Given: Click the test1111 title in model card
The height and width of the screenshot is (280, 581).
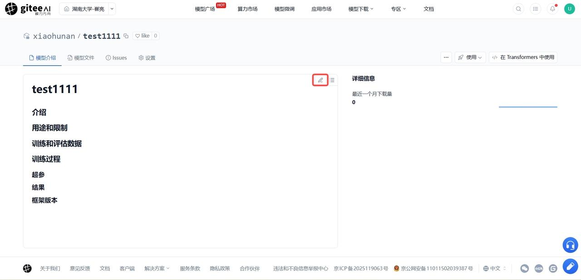Looking at the screenshot, I should coord(55,89).
